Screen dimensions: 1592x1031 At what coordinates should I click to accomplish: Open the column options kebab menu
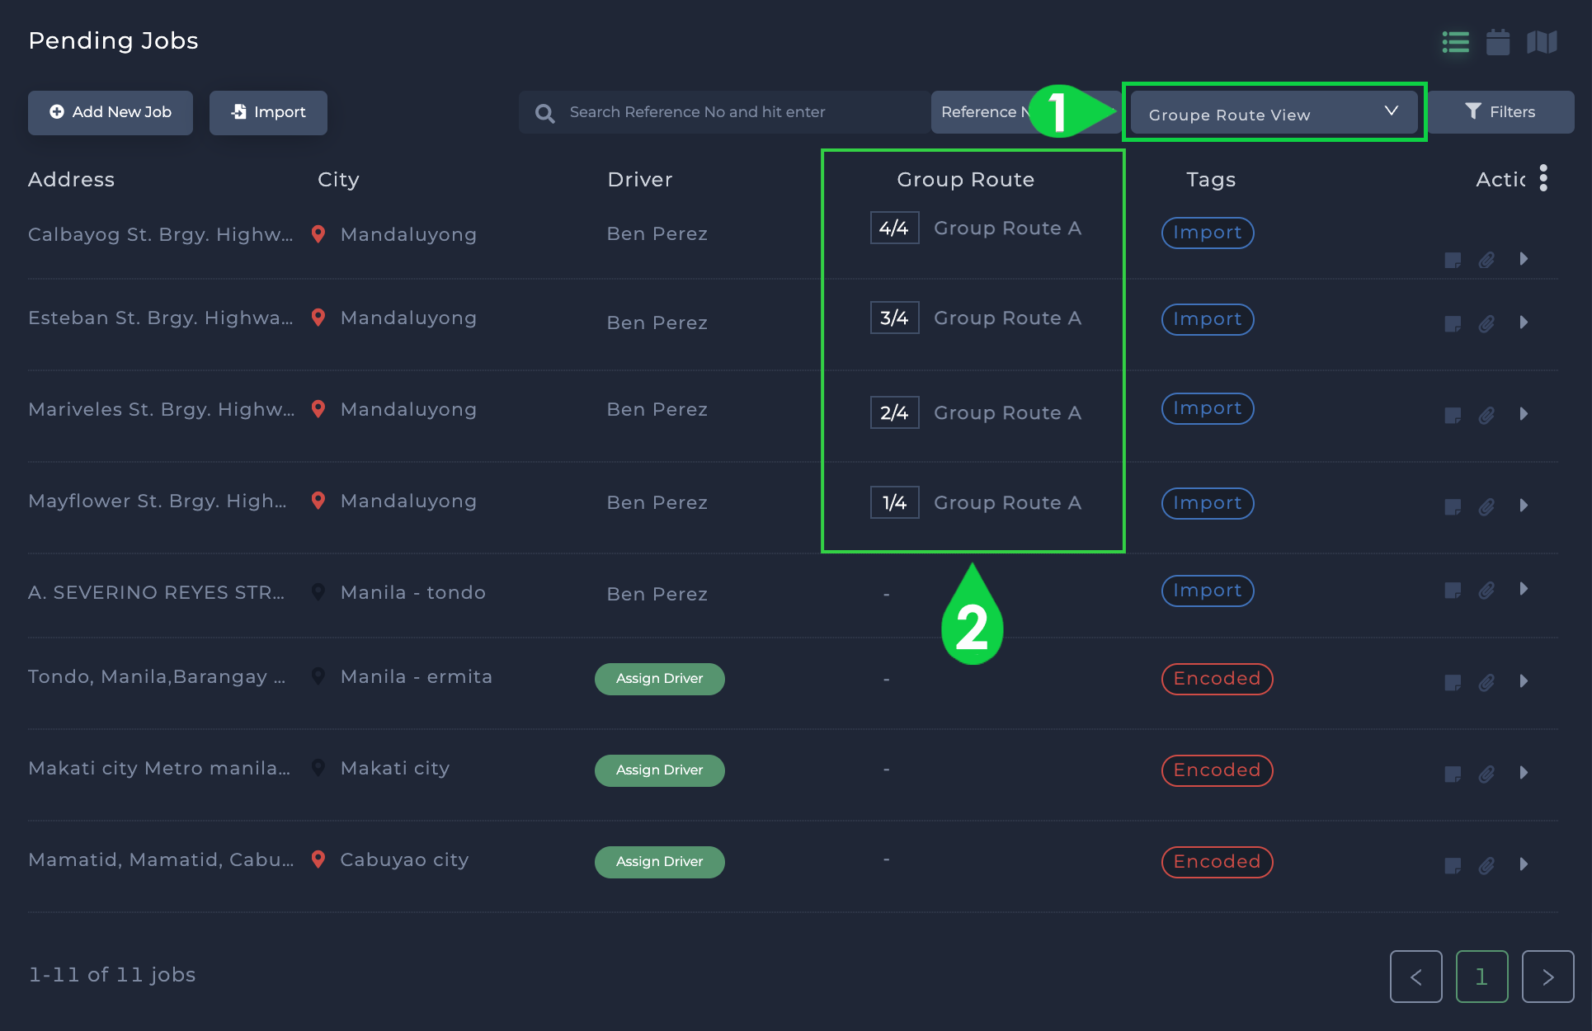click(x=1543, y=177)
